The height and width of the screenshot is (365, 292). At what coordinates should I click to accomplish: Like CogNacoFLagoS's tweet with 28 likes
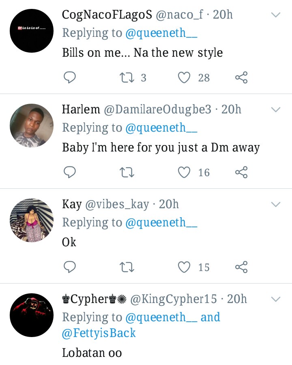pyautogui.click(x=185, y=77)
